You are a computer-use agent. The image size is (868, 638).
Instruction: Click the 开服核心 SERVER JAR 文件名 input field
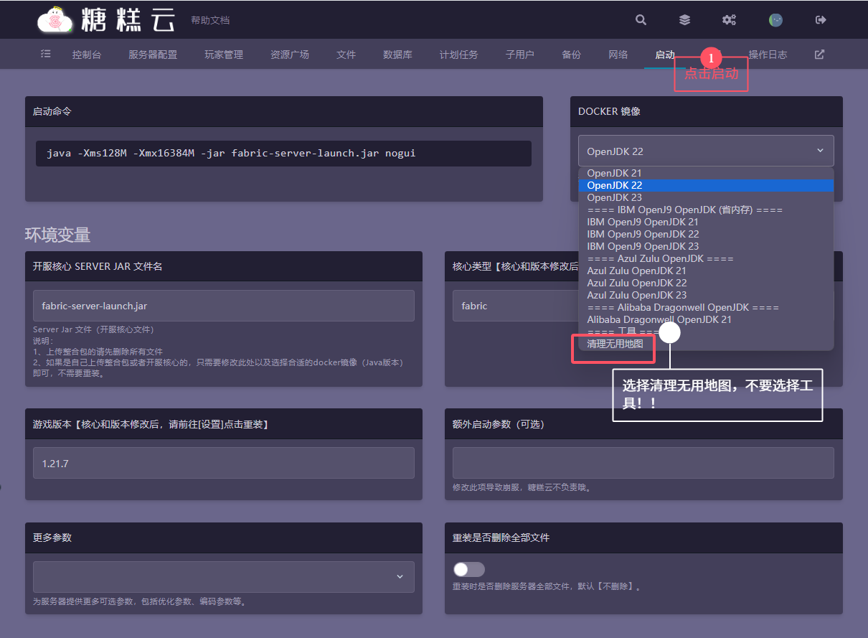[x=223, y=306]
